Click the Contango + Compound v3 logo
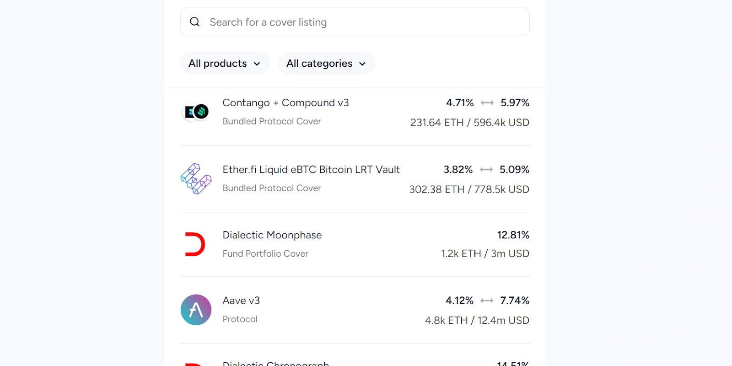732x366 pixels. (196, 112)
